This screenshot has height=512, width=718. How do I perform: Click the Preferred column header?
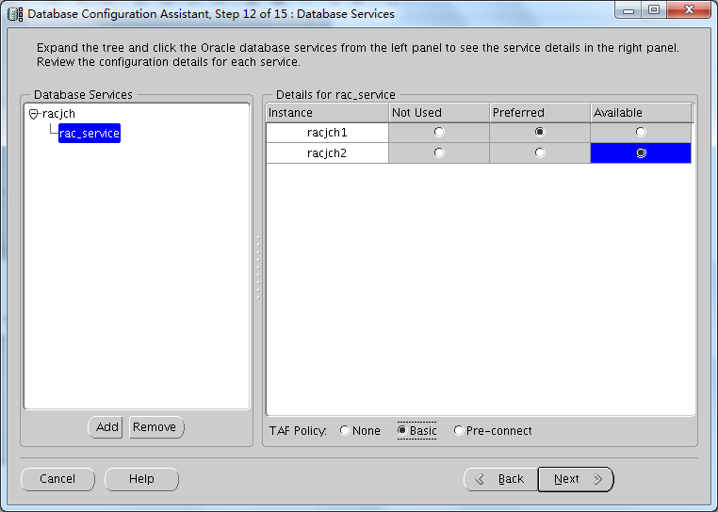(x=540, y=113)
